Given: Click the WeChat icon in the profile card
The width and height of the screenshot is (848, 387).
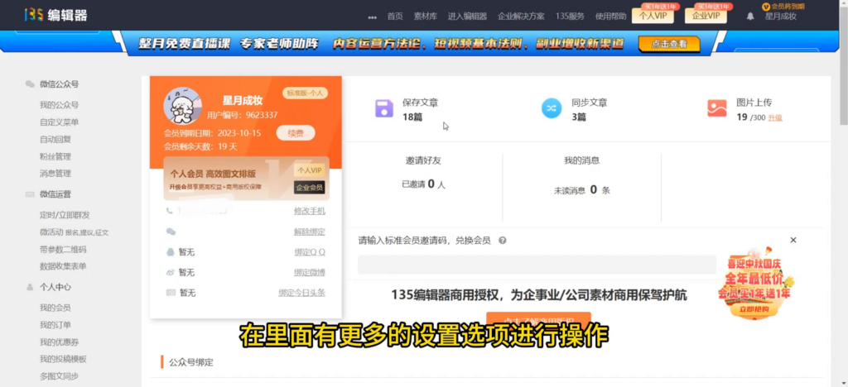Looking at the screenshot, I should [x=171, y=232].
